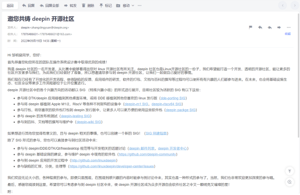Open the github.com/deepin-community link

[147, 154]
